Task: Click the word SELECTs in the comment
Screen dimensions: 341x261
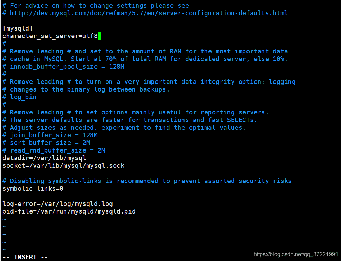Action: pyautogui.click(x=240, y=120)
